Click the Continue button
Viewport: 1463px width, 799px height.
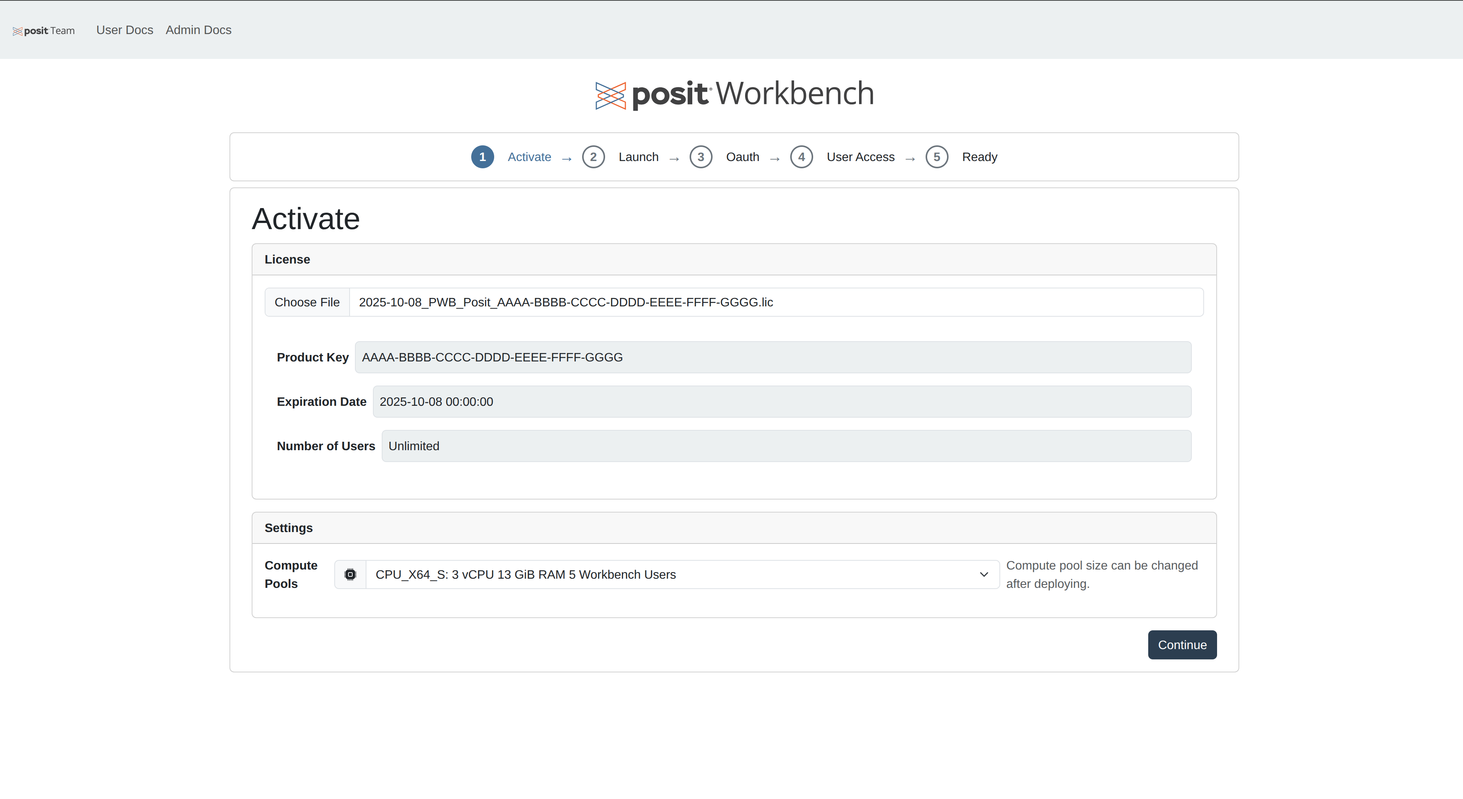1182,646
